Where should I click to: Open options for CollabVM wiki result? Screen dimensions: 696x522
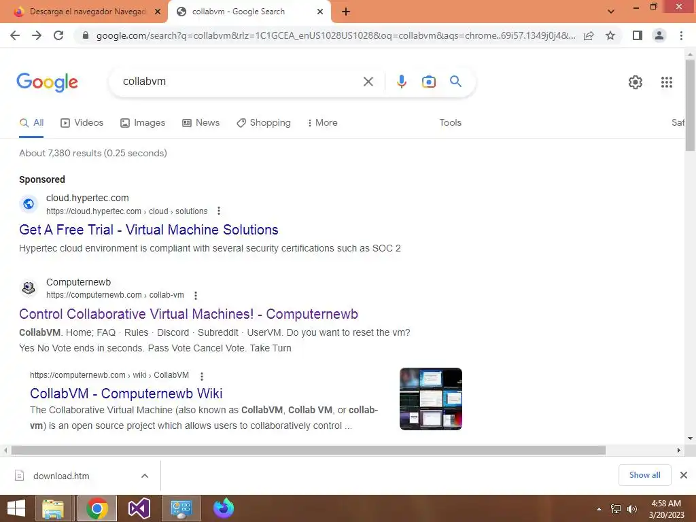click(201, 377)
